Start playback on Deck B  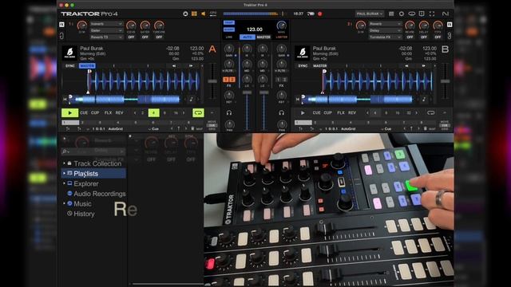click(x=303, y=112)
